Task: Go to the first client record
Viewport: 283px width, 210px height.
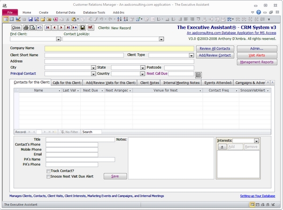Action: (48, 28)
